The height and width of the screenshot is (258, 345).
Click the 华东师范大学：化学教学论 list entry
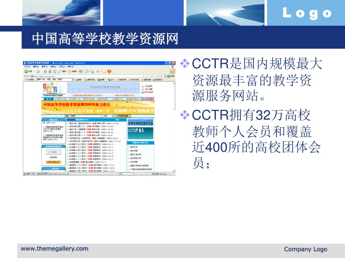[x=94, y=138]
